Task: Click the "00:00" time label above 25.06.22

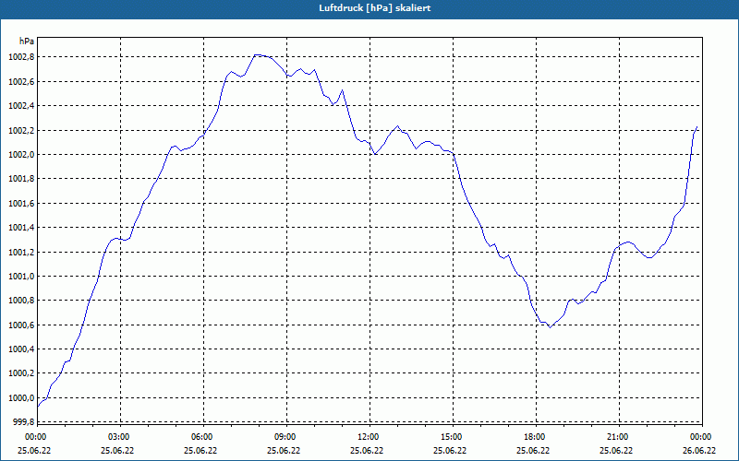Action: pyautogui.click(x=34, y=437)
